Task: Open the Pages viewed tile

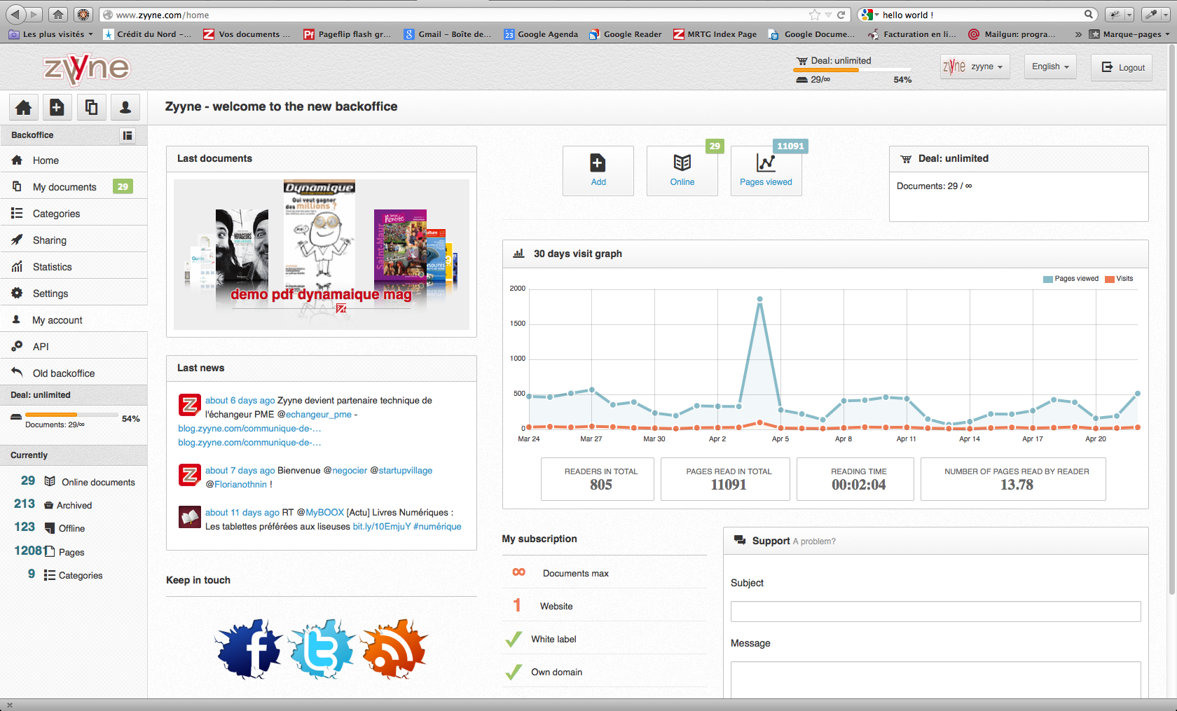Action: (x=766, y=171)
